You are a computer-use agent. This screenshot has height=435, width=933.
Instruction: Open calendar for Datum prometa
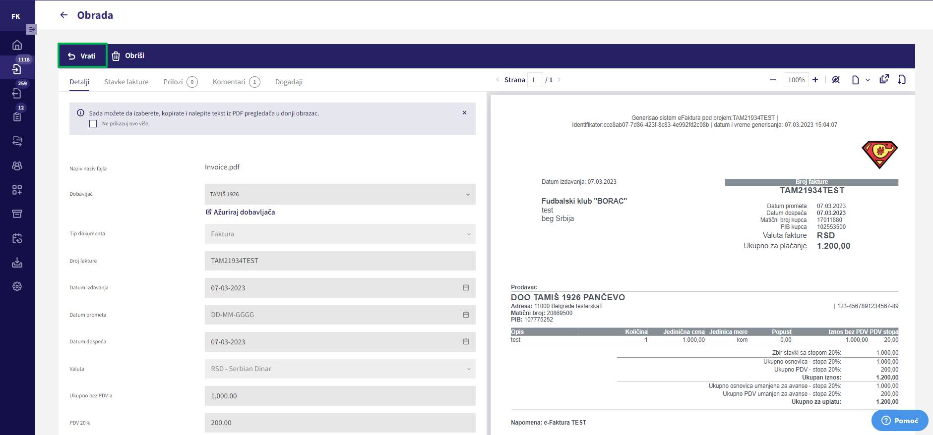[x=466, y=315]
